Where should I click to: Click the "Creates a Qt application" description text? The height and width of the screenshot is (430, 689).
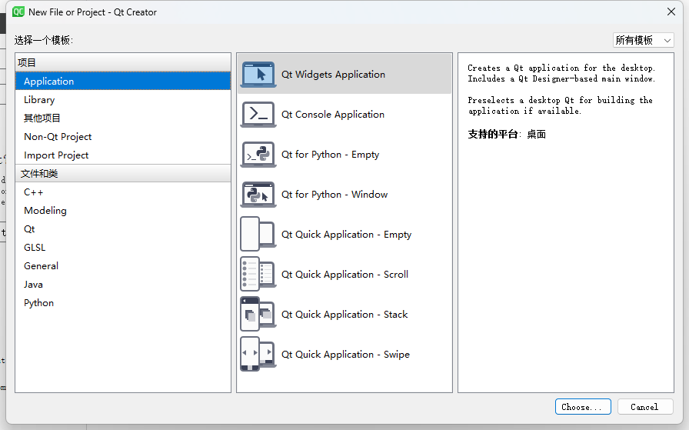pos(561,73)
